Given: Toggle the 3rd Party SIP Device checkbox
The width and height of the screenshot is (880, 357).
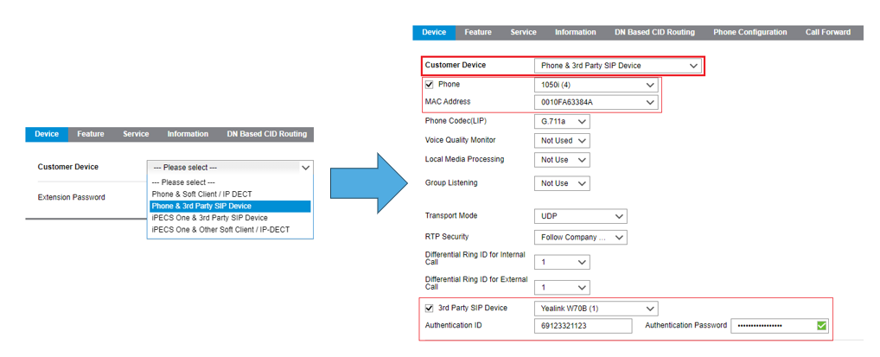Looking at the screenshot, I should (430, 309).
